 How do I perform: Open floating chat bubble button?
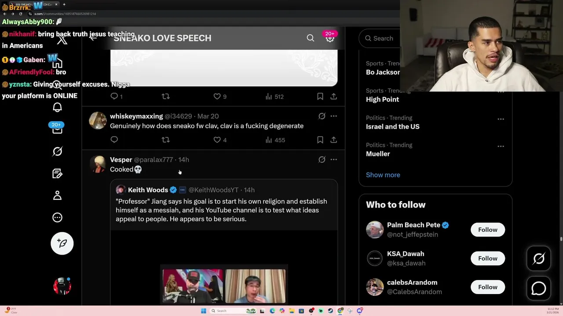click(x=539, y=288)
